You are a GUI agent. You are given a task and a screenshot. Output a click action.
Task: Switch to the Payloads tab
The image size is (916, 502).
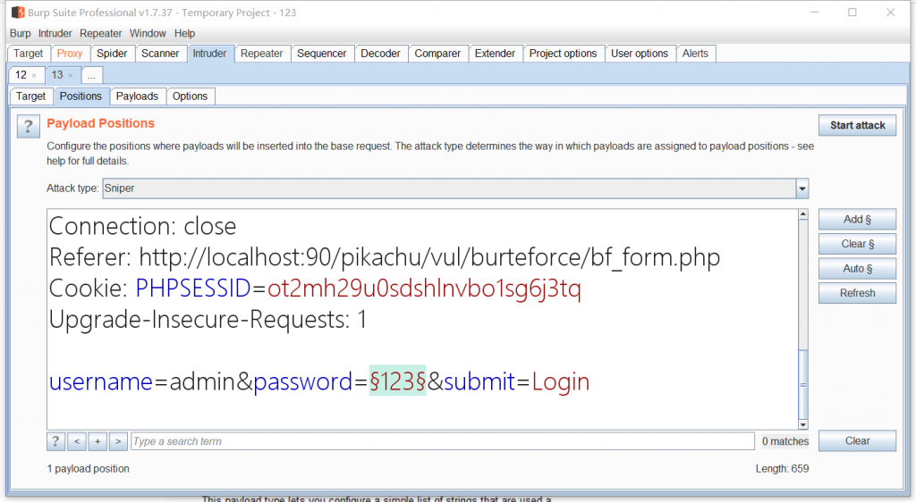pyautogui.click(x=137, y=96)
